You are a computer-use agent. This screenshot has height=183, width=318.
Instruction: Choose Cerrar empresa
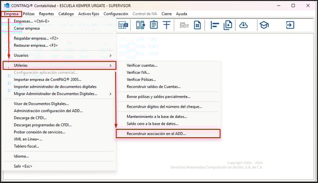click(59, 28)
